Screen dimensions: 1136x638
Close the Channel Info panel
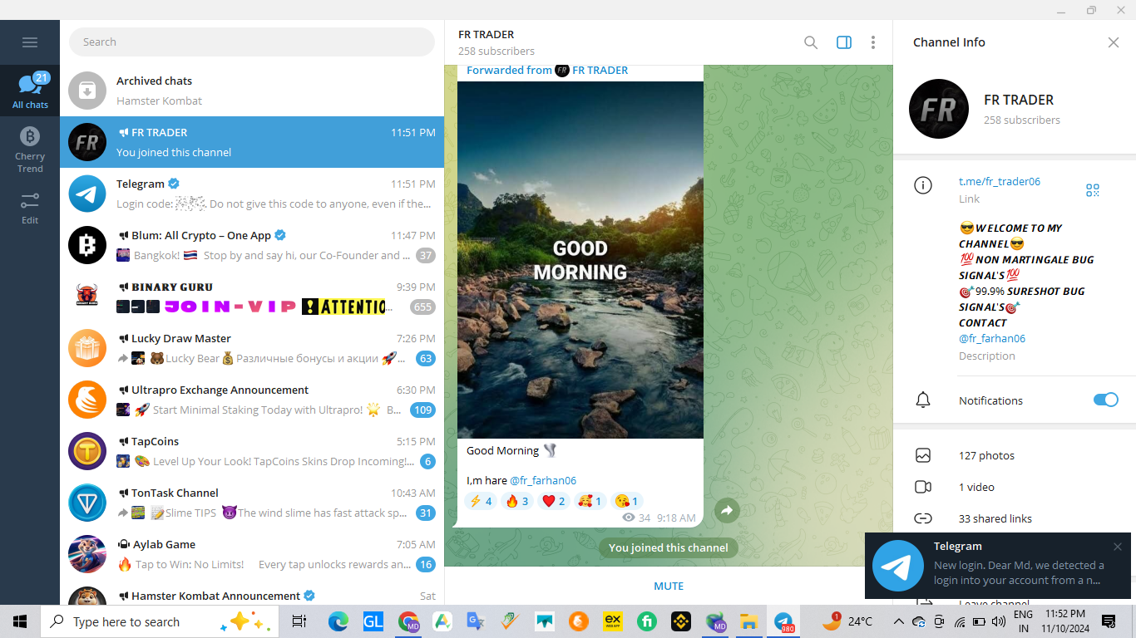[1114, 42]
